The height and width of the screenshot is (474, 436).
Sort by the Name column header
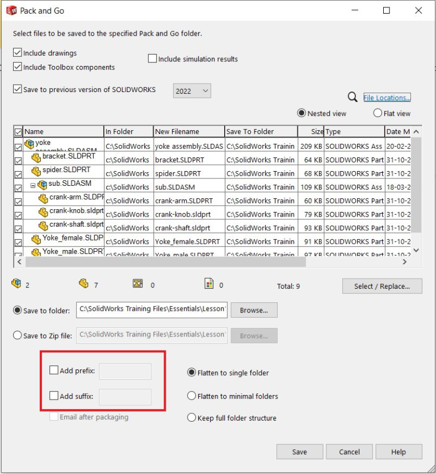pos(63,131)
